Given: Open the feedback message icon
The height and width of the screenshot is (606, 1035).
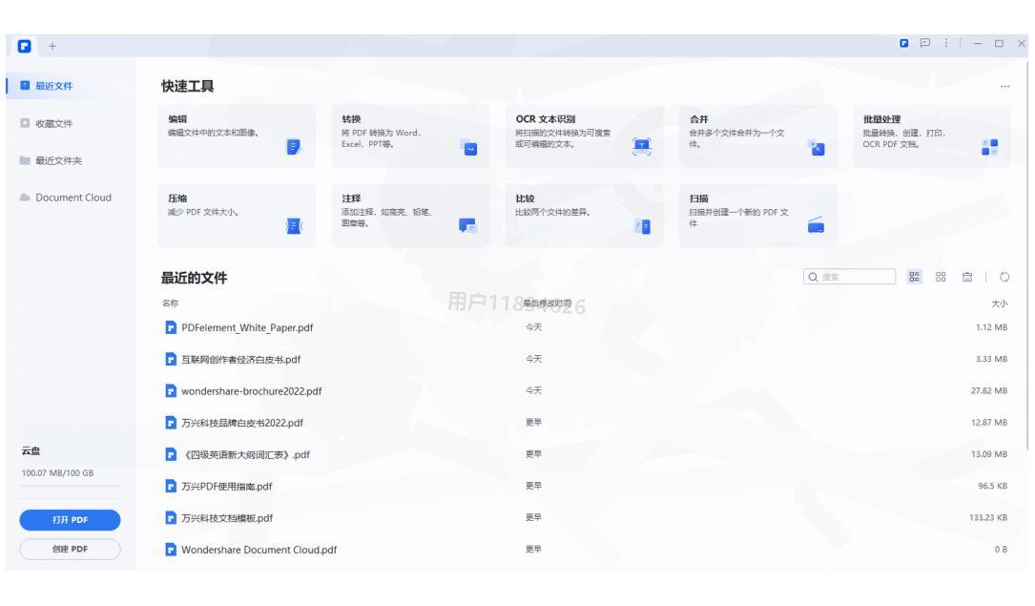Looking at the screenshot, I should 924,43.
